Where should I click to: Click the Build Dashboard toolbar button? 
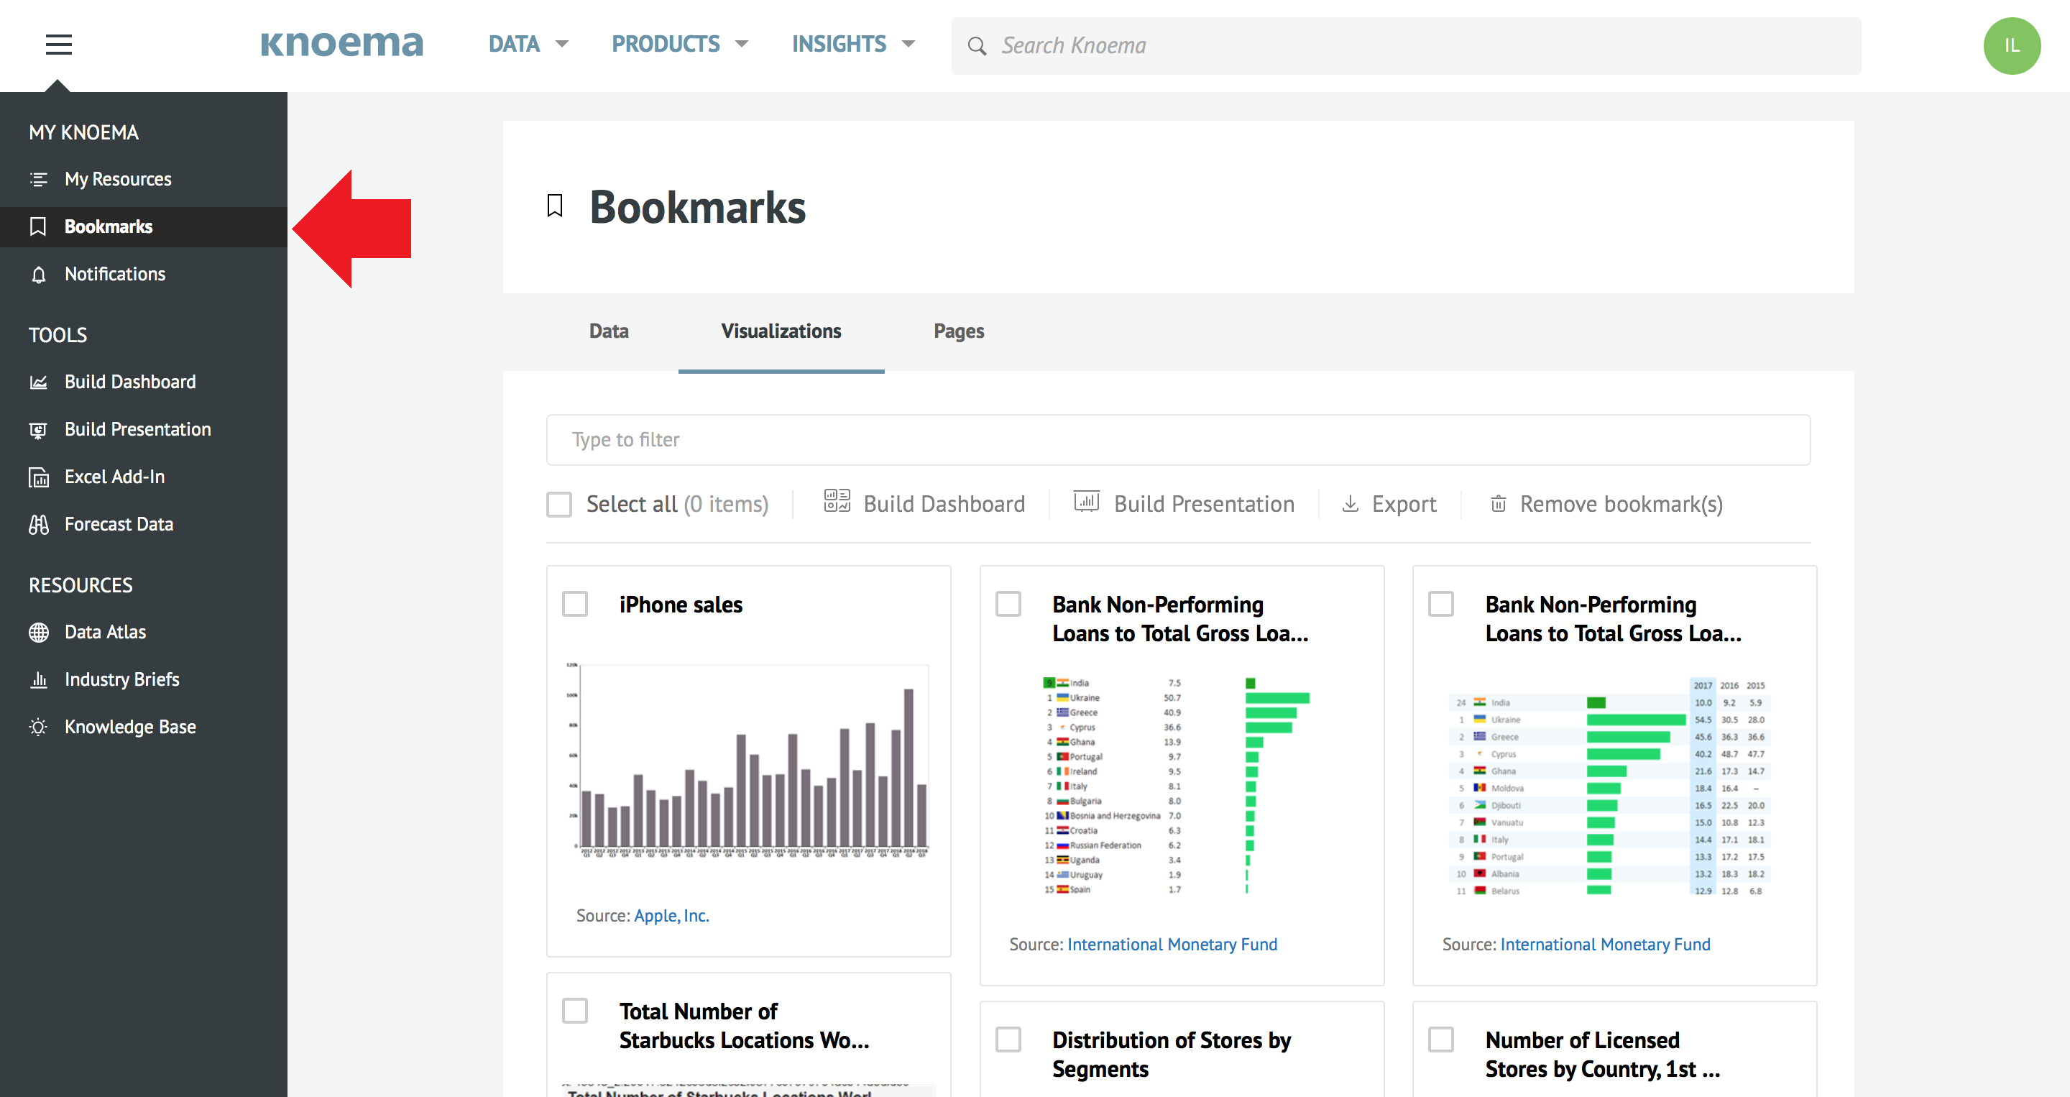[924, 504]
